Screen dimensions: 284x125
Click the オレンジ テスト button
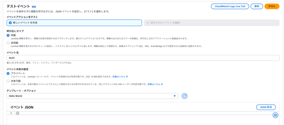coord(272,6)
